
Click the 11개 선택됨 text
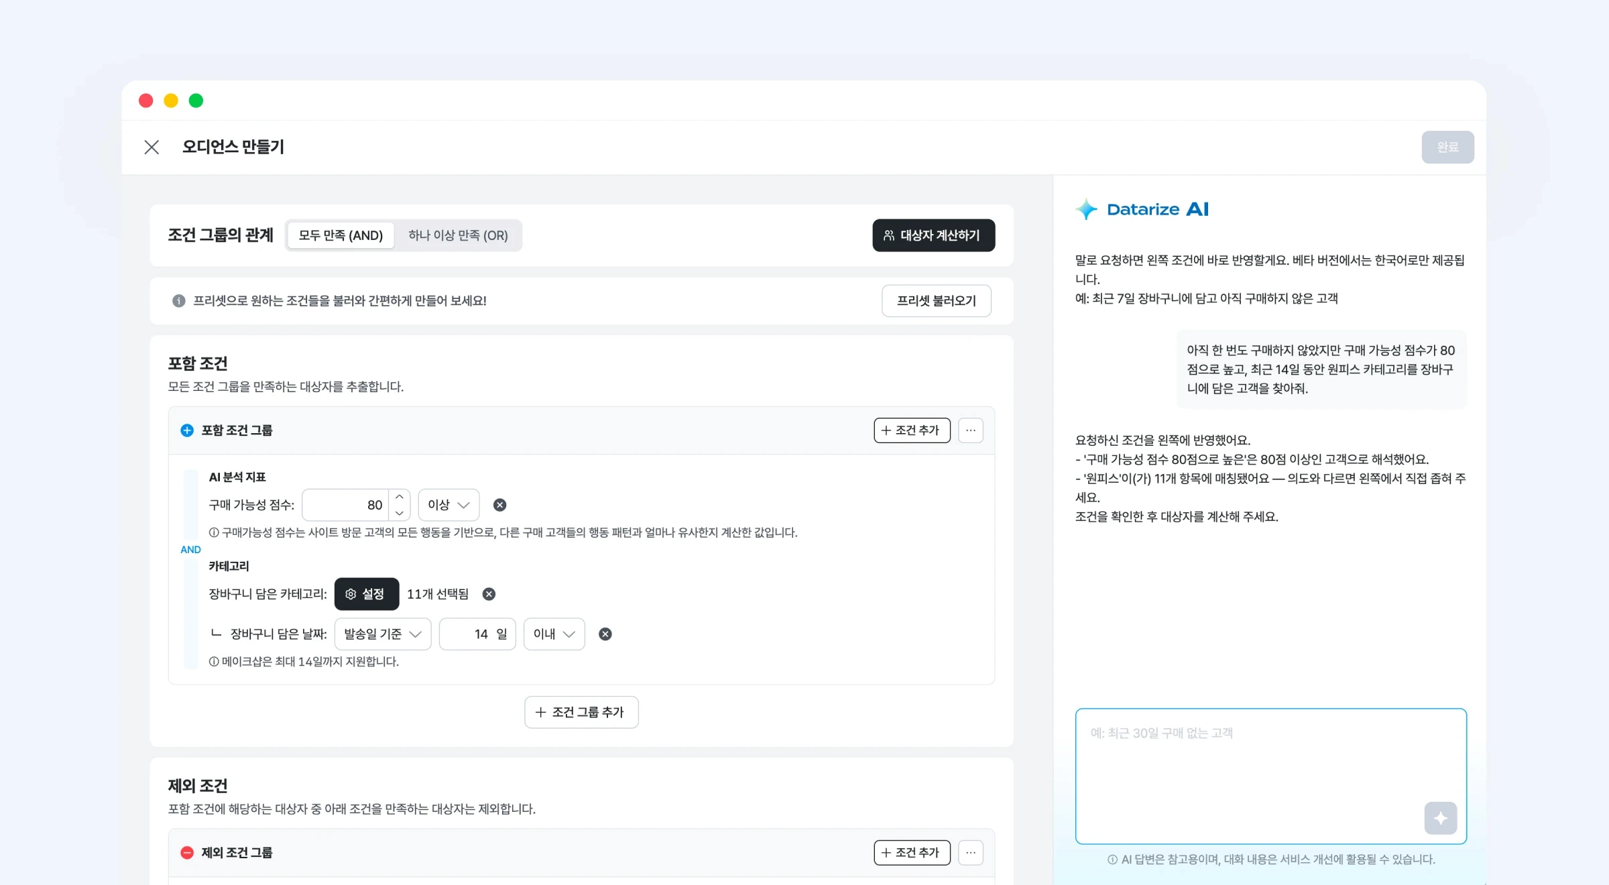(438, 594)
